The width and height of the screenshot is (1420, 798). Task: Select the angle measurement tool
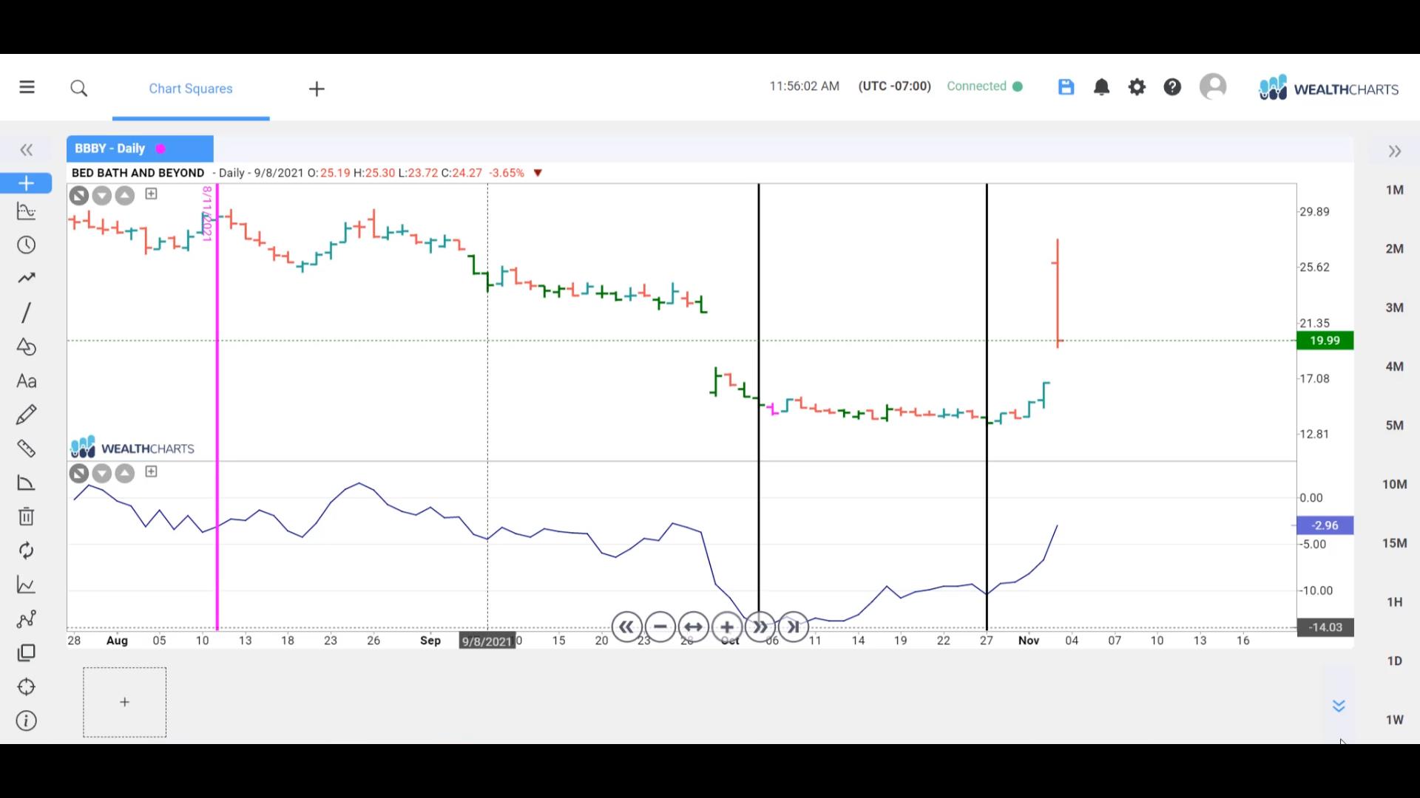[x=26, y=483]
